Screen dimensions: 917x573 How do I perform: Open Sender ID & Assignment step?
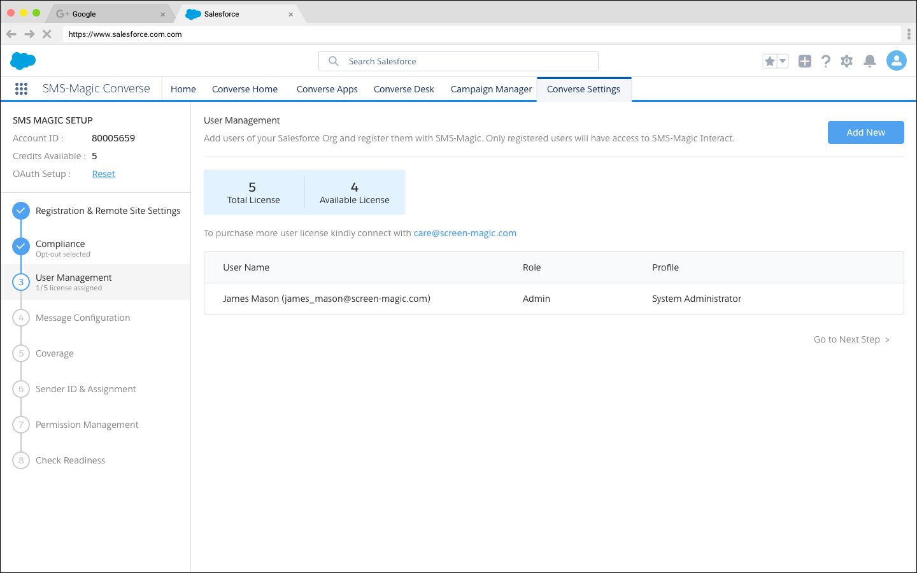85,389
